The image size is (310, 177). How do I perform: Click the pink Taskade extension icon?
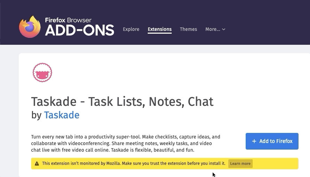point(42,73)
